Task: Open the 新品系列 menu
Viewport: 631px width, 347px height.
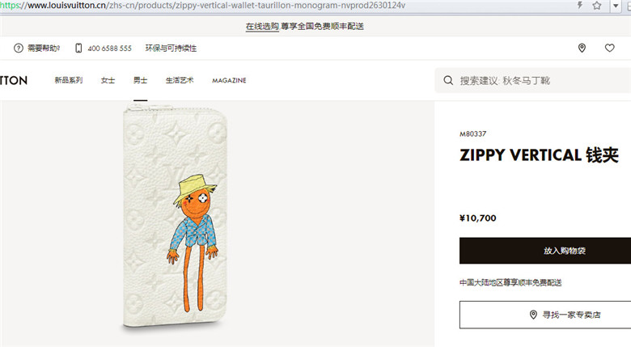Action: pyautogui.click(x=69, y=81)
